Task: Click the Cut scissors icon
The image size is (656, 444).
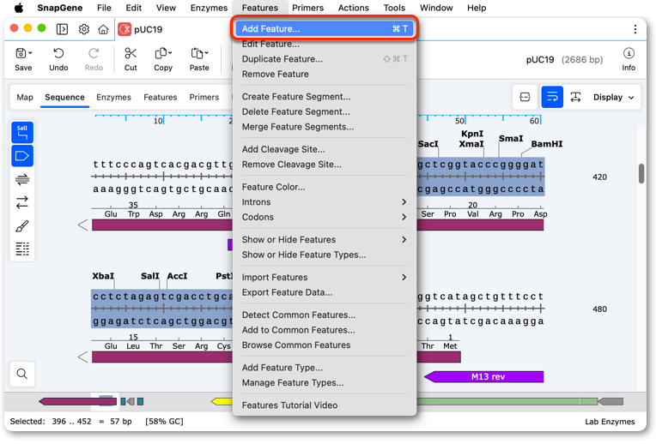Action: point(131,53)
